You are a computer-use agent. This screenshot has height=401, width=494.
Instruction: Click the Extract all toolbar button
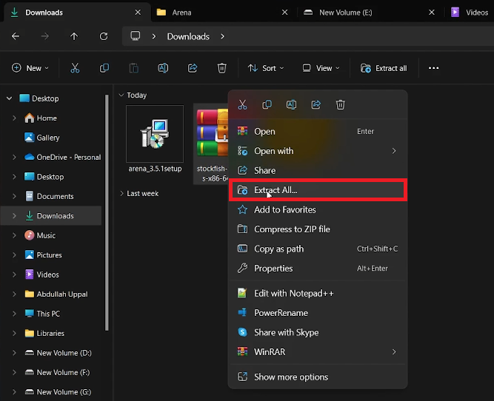384,68
